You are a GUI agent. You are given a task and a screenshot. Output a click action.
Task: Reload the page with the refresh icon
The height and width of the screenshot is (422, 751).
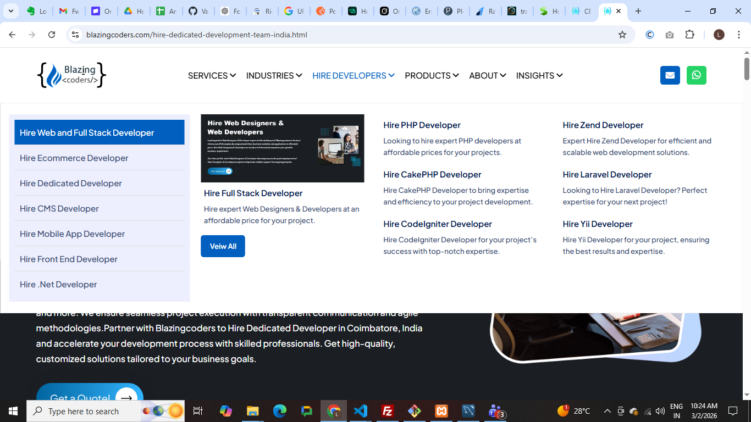[x=52, y=35]
